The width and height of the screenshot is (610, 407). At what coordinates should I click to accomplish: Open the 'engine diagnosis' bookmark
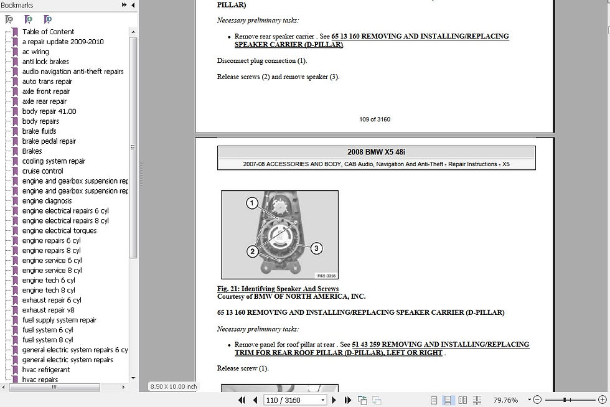(47, 201)
